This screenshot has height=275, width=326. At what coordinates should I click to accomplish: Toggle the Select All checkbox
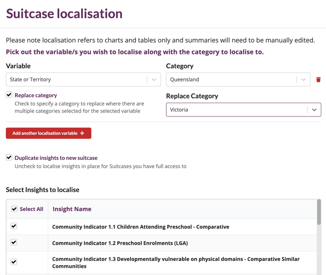[x=14, y=209]
